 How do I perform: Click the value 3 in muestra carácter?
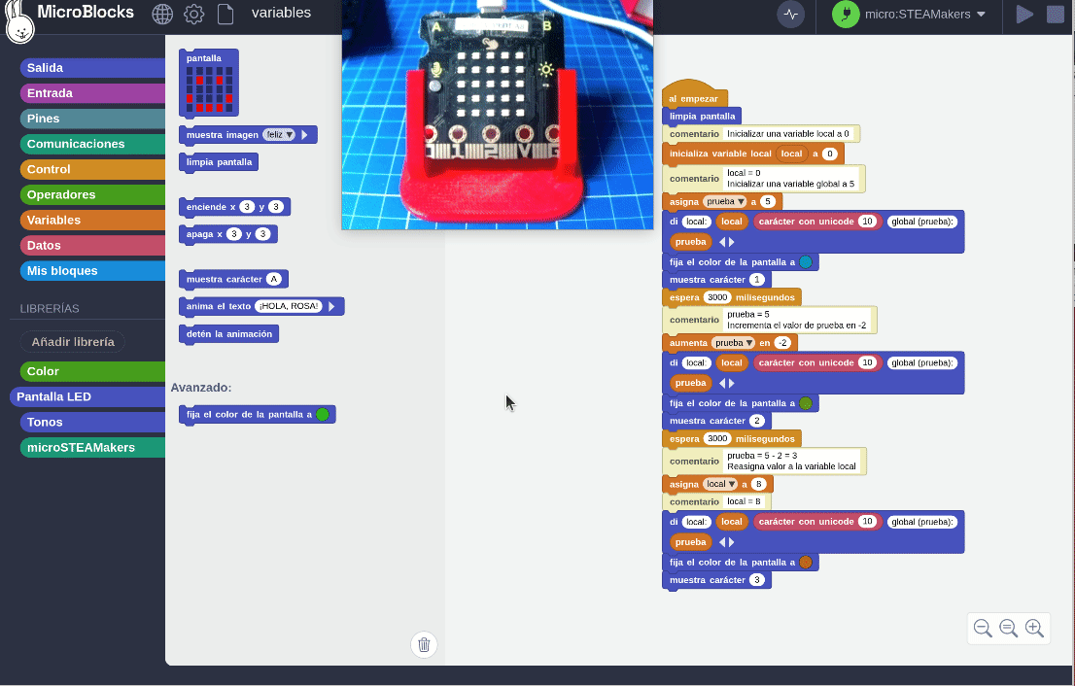tap(757, 580)
